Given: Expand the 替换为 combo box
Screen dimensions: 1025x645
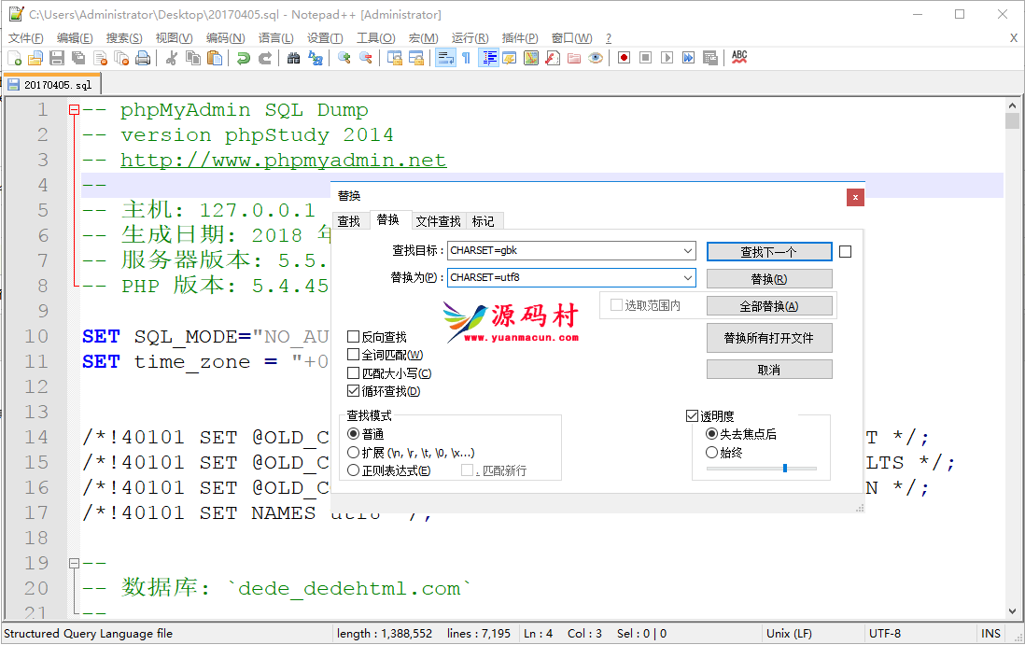Looking at the screenshot, I should tap(689, 277).
